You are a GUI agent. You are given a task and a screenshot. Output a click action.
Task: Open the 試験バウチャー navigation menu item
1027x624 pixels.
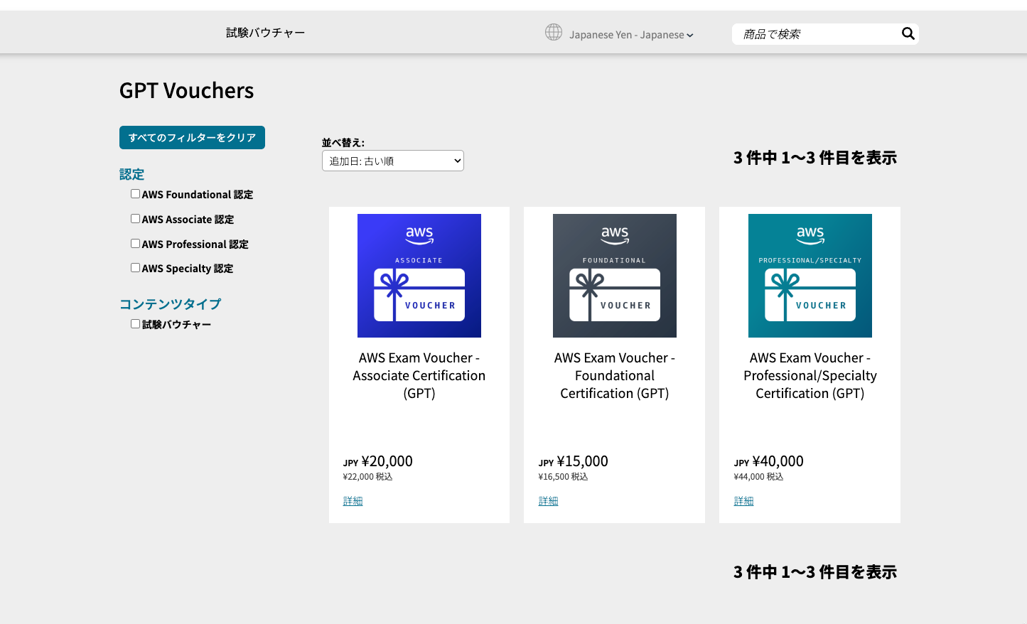point(265,33)
